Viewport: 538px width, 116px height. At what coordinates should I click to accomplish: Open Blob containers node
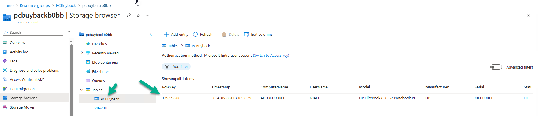tap(105, 62)
